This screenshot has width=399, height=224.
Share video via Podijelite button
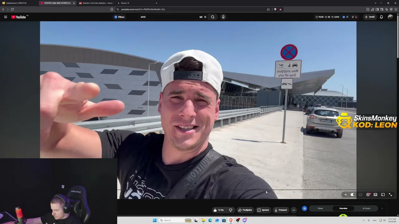tap(245, 210)
